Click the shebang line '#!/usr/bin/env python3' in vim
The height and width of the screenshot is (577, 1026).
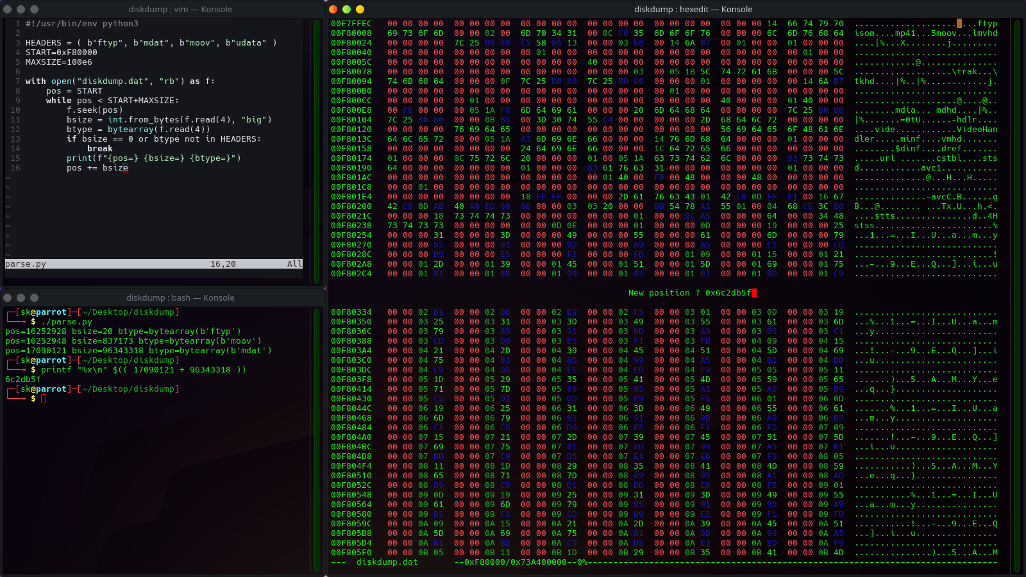[x=82, y=24]
